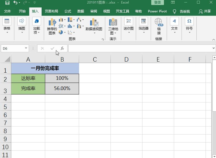Expand the formula bar chevron

pos(214,48)
